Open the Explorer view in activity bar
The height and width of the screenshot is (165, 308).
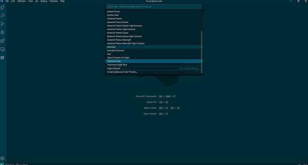pyautogui.click(x=3, y=7)
